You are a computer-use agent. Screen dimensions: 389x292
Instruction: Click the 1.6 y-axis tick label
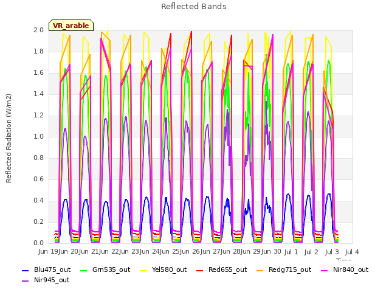[x=38, y=73]
